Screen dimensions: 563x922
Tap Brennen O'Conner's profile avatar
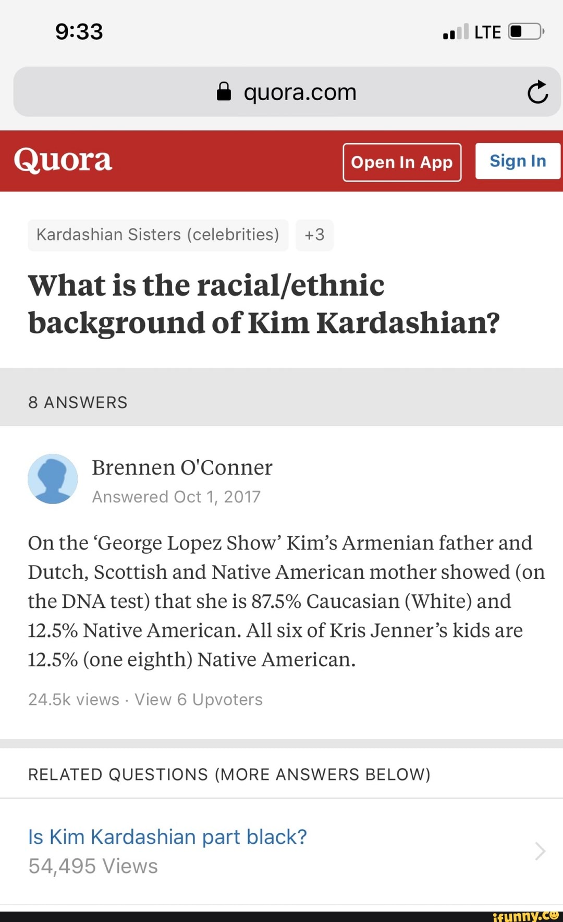53,478
